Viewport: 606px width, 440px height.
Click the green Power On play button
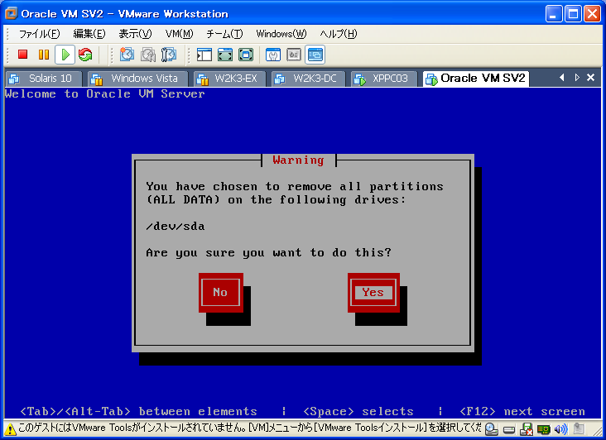(65, 55)
